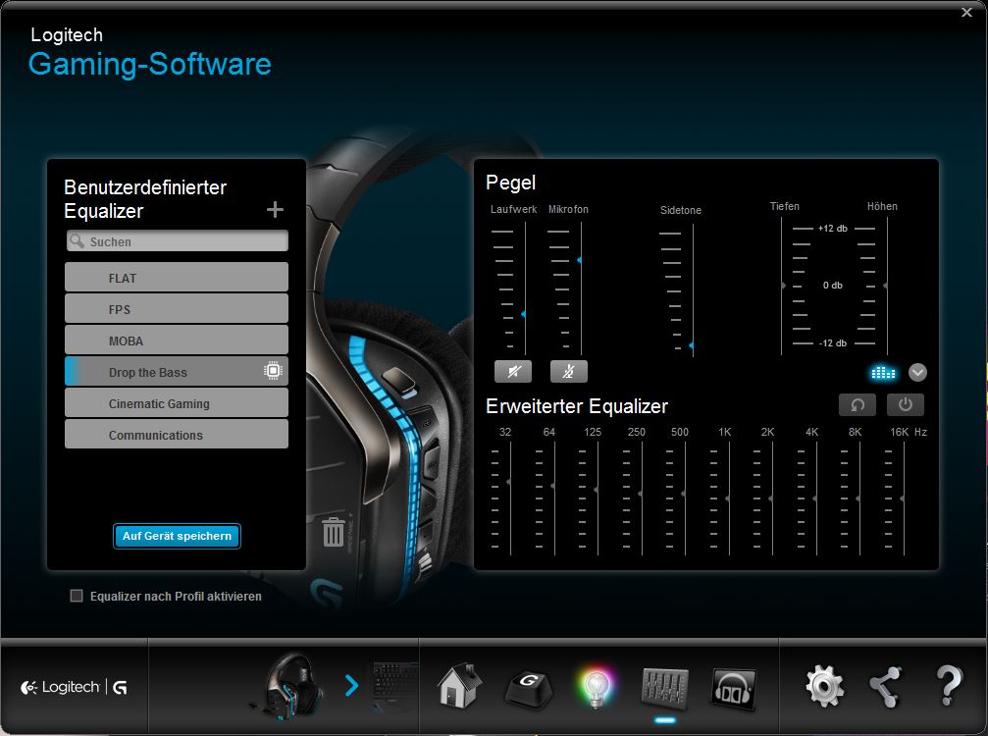
Task: Delete preset with trash can icon
Action: [334, 532]
